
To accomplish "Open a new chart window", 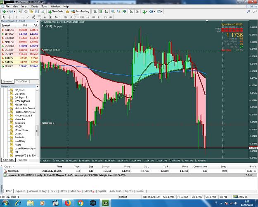I will coord(4,12).
